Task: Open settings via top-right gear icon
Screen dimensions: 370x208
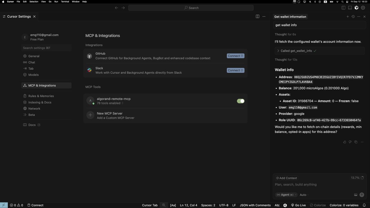Action: (x=363, y=8)
